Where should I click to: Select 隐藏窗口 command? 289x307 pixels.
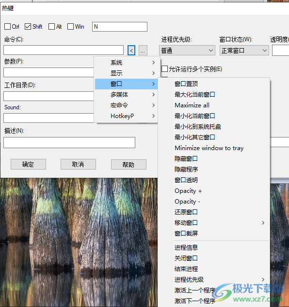click(214, 158)
